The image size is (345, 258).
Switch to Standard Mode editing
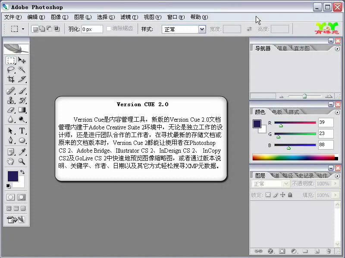pyautogui.click(x=10, y=197)
